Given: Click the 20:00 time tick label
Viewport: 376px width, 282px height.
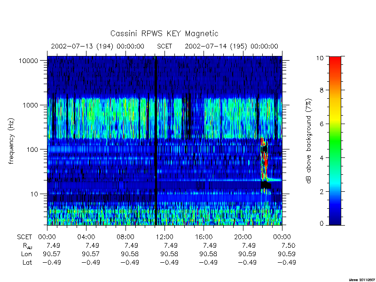Looking at the screenshot, I should coord(243,237).
